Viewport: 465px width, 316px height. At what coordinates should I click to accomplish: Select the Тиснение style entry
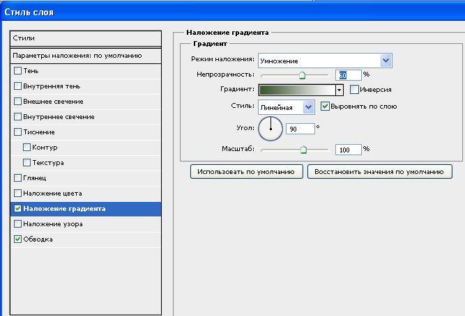point(39,132)
